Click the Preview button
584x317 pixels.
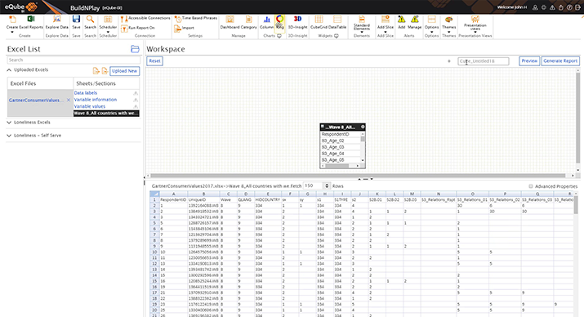click(x=529, y=61)
